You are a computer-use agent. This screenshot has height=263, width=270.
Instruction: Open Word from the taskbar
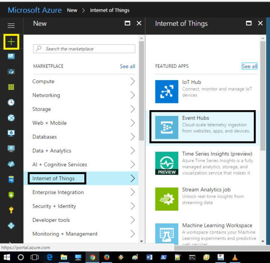point(149,257)
